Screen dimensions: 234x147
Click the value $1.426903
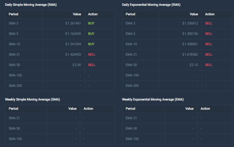click(x=73, y=55)
